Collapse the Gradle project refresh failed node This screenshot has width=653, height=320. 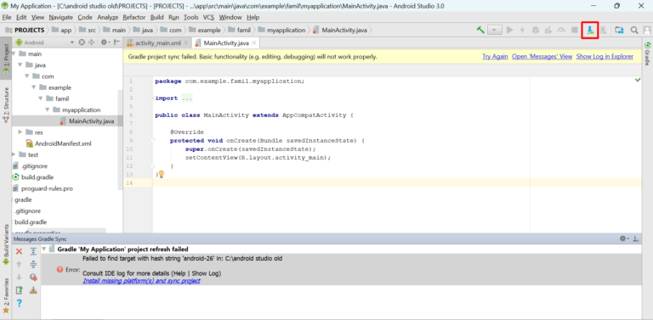click(x=44, y=249)
